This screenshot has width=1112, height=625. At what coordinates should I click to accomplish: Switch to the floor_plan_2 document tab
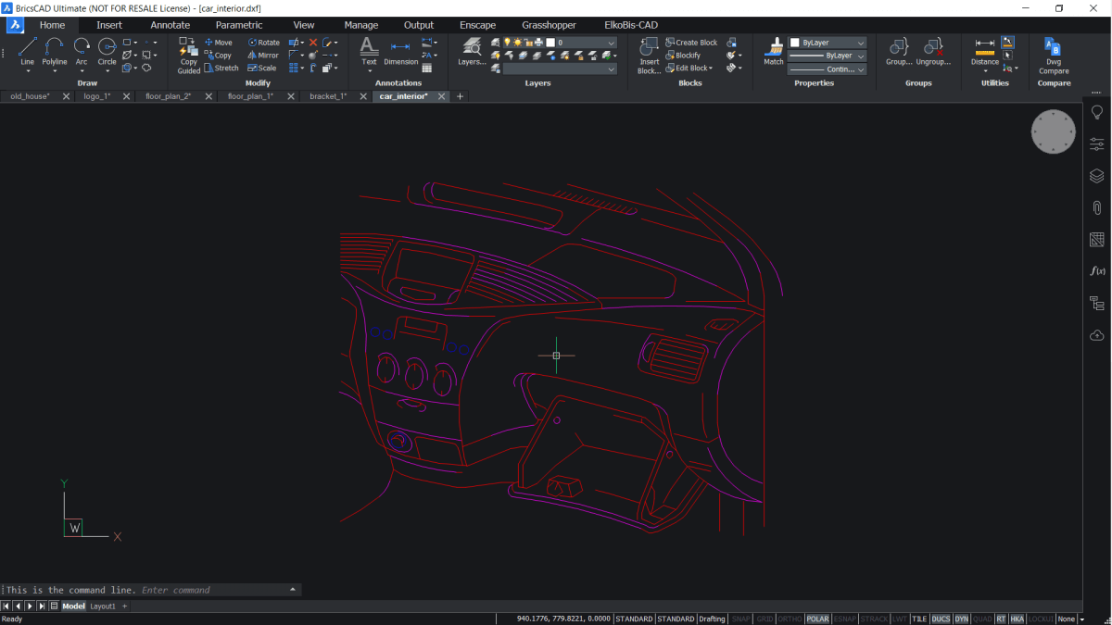168,96
